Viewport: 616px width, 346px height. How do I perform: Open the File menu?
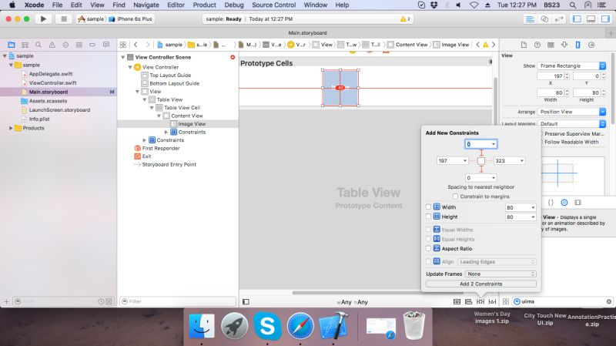pyautogui.click(x=57, y=5)
